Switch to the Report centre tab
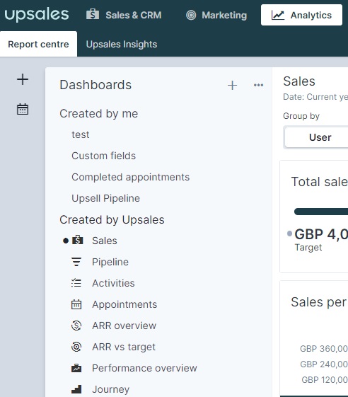 click(38, 44)
